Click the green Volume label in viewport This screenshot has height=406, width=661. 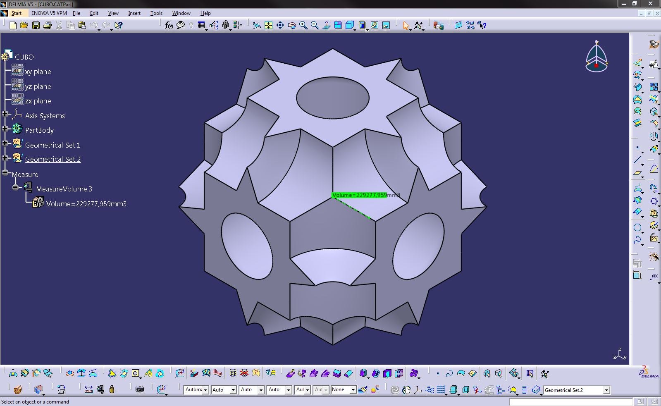point(359,195)
